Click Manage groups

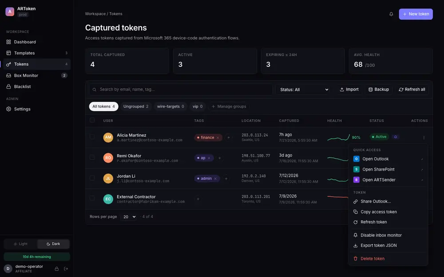click(x=229, y=106)
